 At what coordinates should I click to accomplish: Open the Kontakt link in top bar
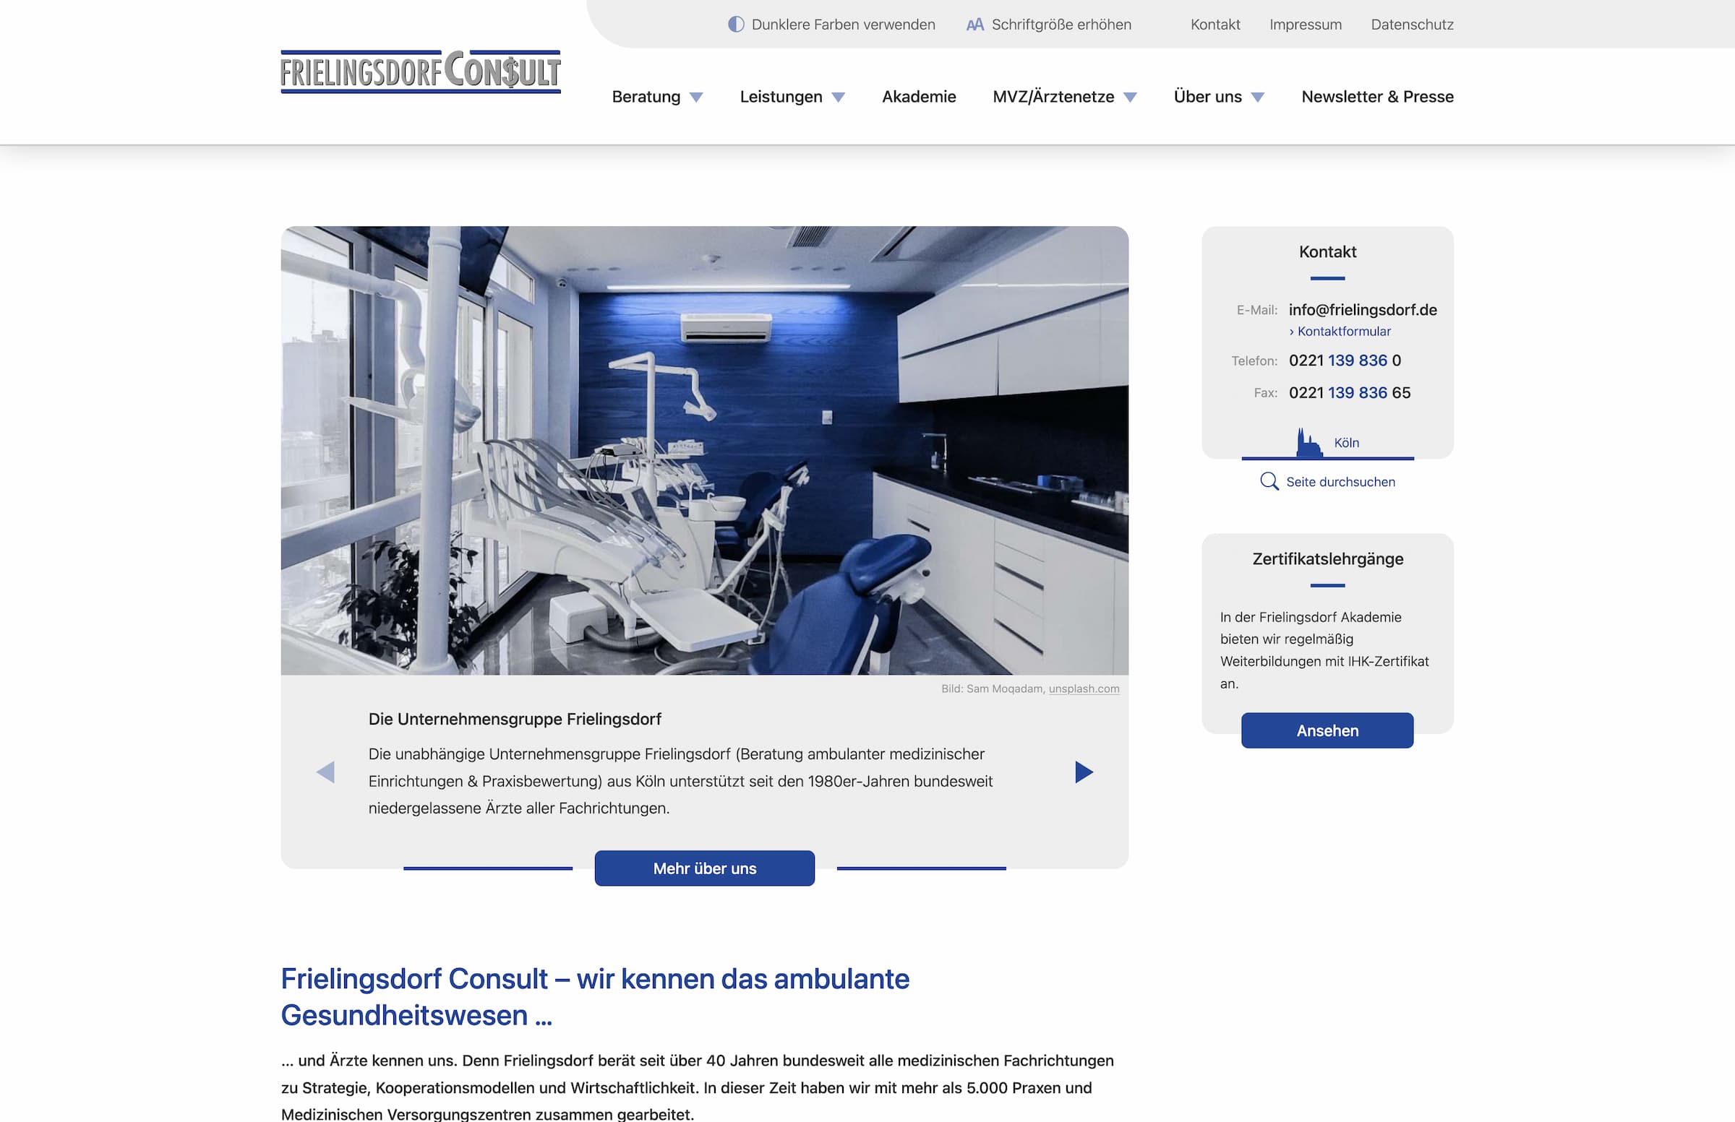pyautogui.click(x=1215, y=24)
